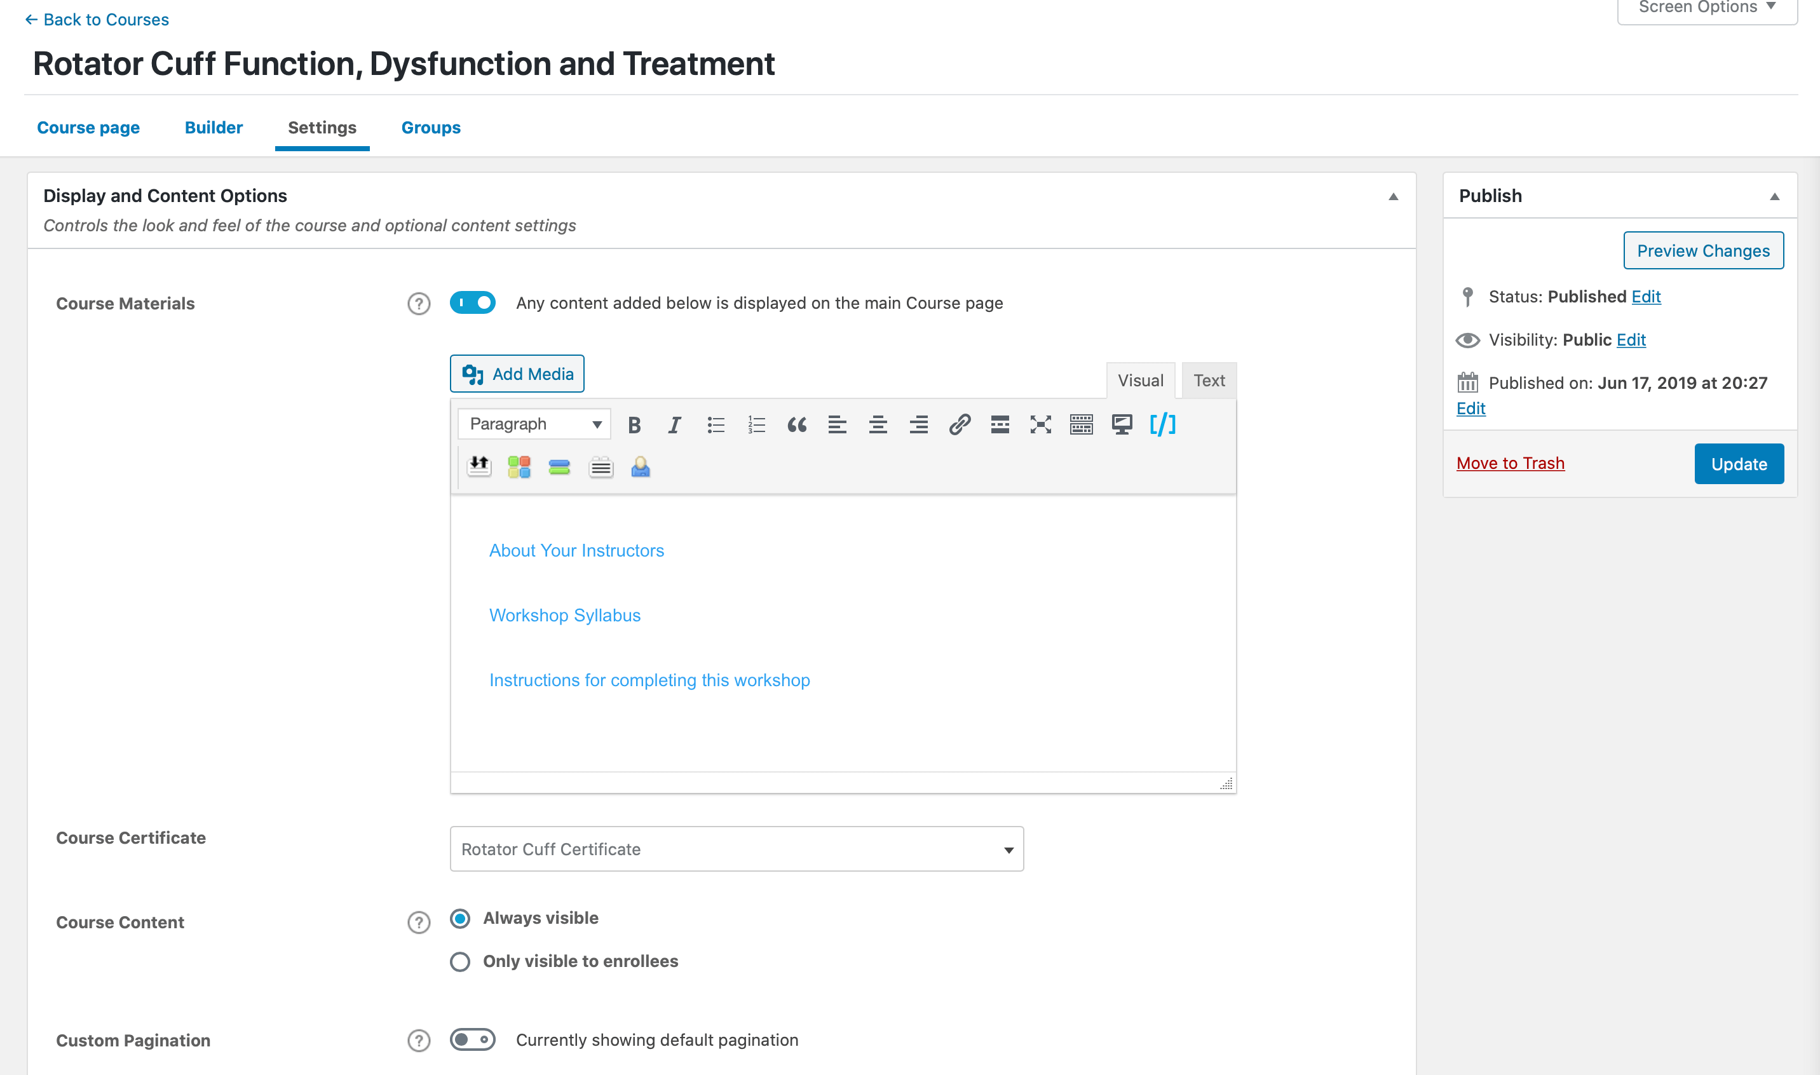Align text right
The width and height of the screenshot is (1820, 1075).
point(919,424)
